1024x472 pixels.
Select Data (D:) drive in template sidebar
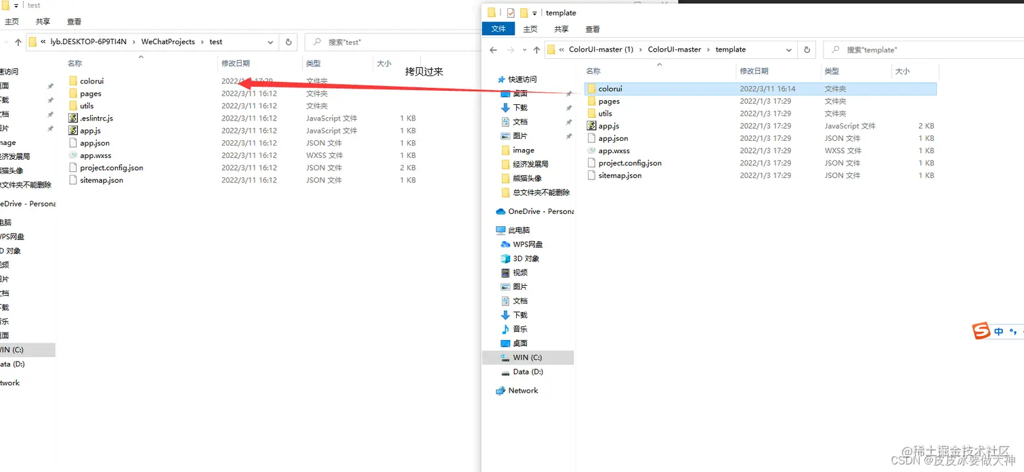tap(521, 372)
